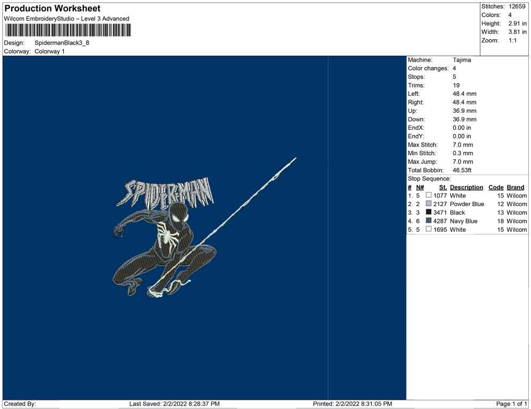Click the 'Color changes:' label
This screenshot has width=531, height=409.
428,69
